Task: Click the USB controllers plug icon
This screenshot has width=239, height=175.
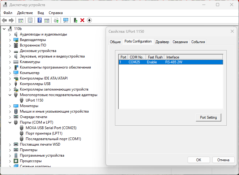Action: [x=16, y=84]
